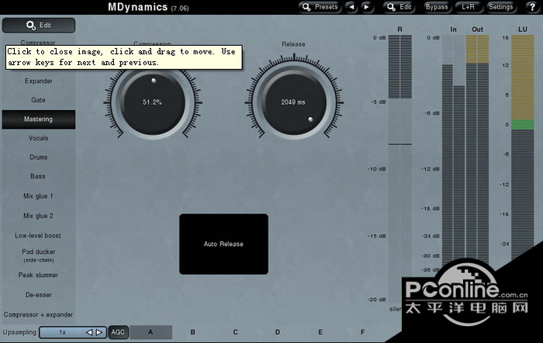
Task: Select preset slot F
Action: click(x=362, y=332)
